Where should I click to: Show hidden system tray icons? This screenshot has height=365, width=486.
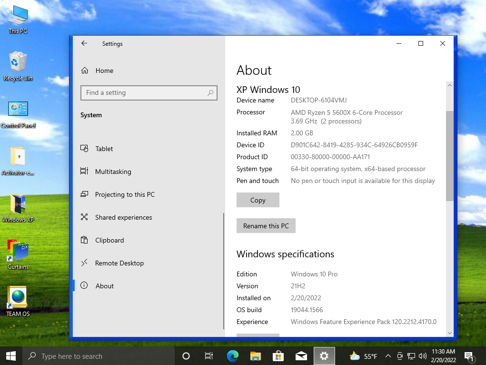pos(388,356)
